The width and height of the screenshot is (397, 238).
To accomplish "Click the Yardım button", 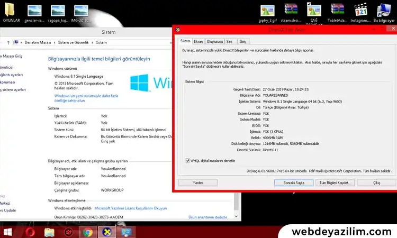I will coord(198,182).
